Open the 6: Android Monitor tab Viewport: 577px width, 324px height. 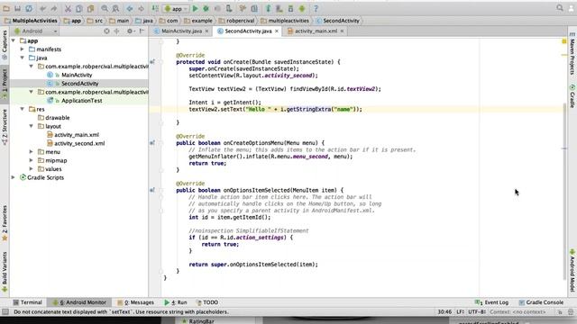79,302
